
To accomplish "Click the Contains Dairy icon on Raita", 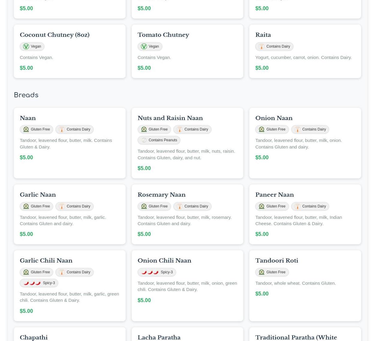I will [x=262, y=46].
